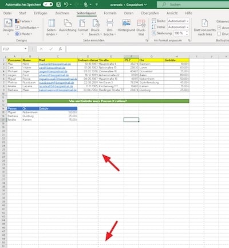Open the name box dropdown showing F17
The height and width of the screenshot is (248, 229).
[25, 49]
